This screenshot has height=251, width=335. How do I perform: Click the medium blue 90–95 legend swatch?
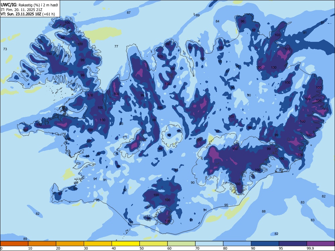click(265, 244)
